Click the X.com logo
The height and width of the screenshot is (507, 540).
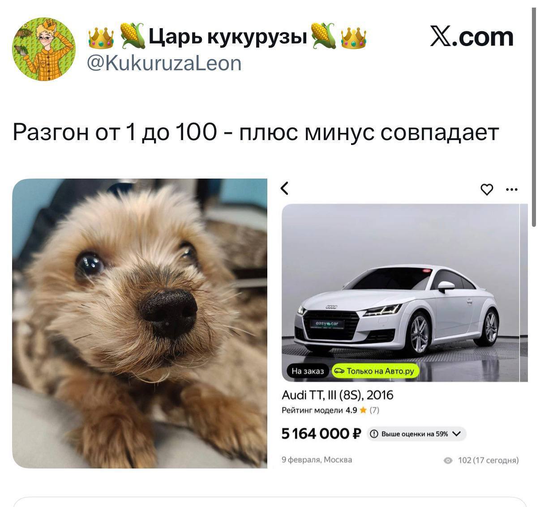point(472,37)
